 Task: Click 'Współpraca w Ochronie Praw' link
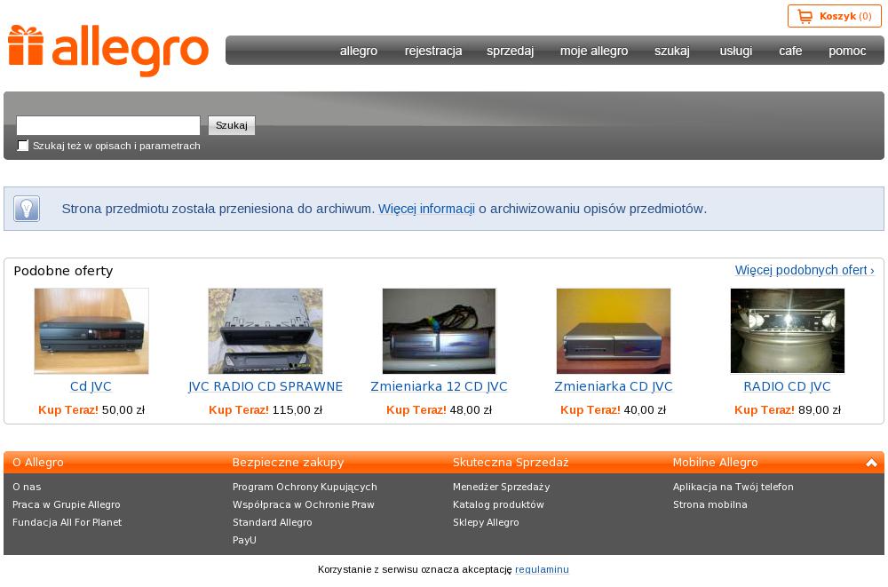(x=304, y=504)
